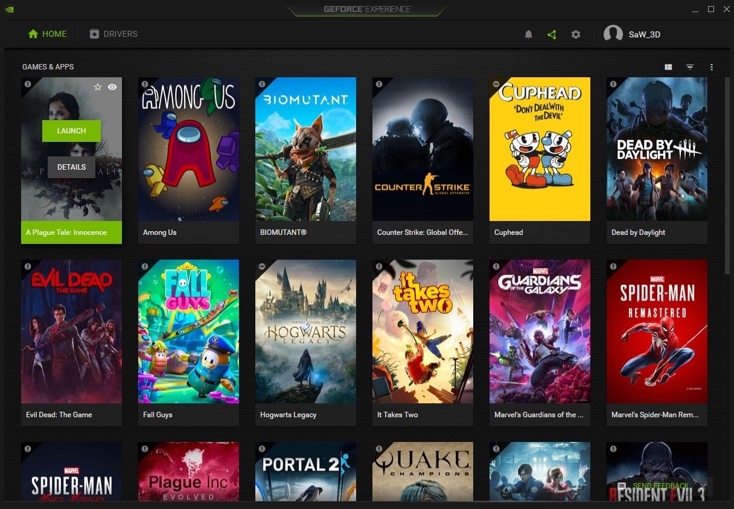Screen dimensions: 734x509
Task: Click the green share icon
Action: click(552, 34)
